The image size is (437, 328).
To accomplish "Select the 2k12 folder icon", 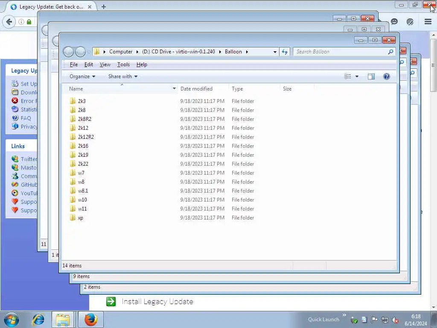I will pyautogui.click(x=73, y=128).
